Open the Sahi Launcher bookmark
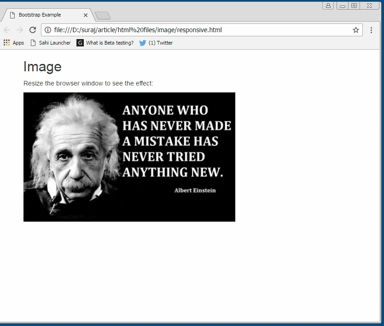Image resolution: width=384 pixels, height=326 pixels. 51,43
